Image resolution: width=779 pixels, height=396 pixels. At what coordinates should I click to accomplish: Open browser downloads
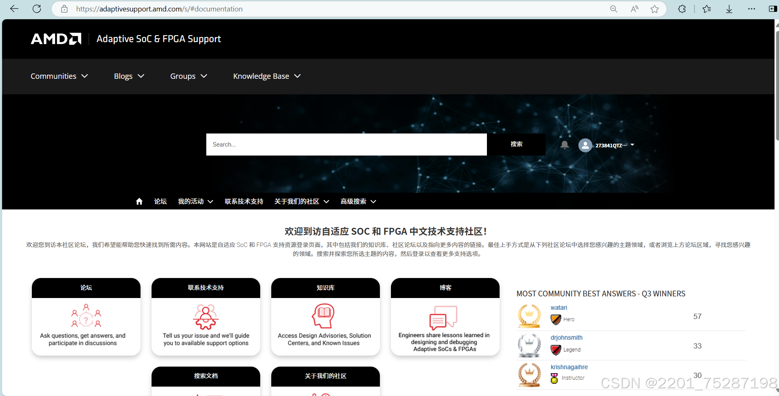click(729, 9)
